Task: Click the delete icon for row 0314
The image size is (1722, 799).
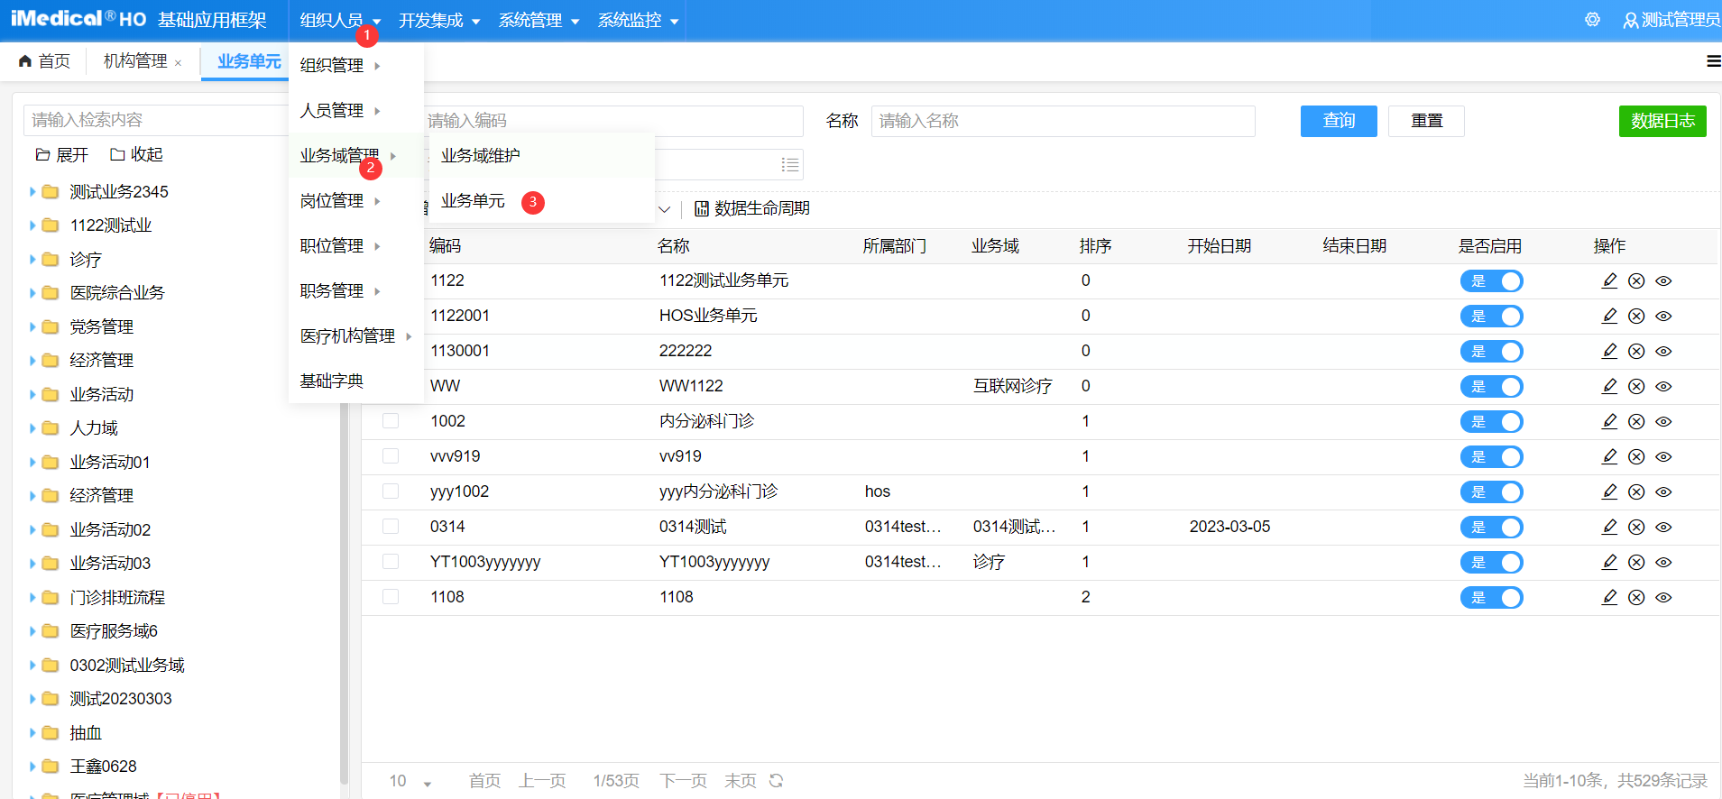Action: pos(1636,527)
